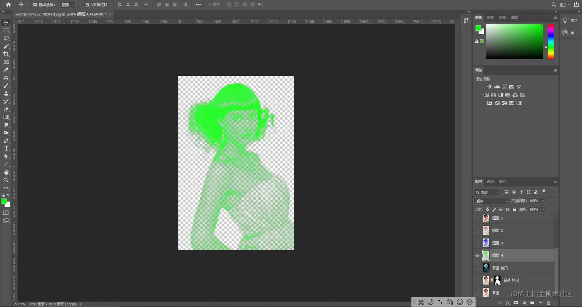
Task: Select the Rectangular Marquee tool
Action: [x=6, y=30]
